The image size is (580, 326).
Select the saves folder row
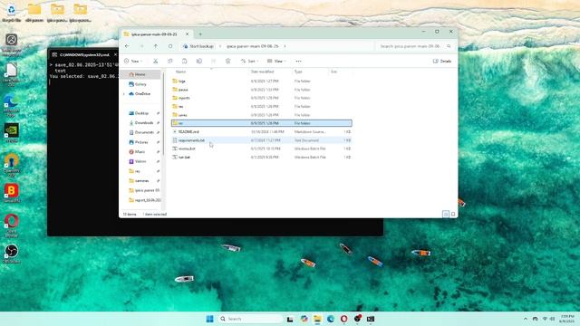[262, 115]
